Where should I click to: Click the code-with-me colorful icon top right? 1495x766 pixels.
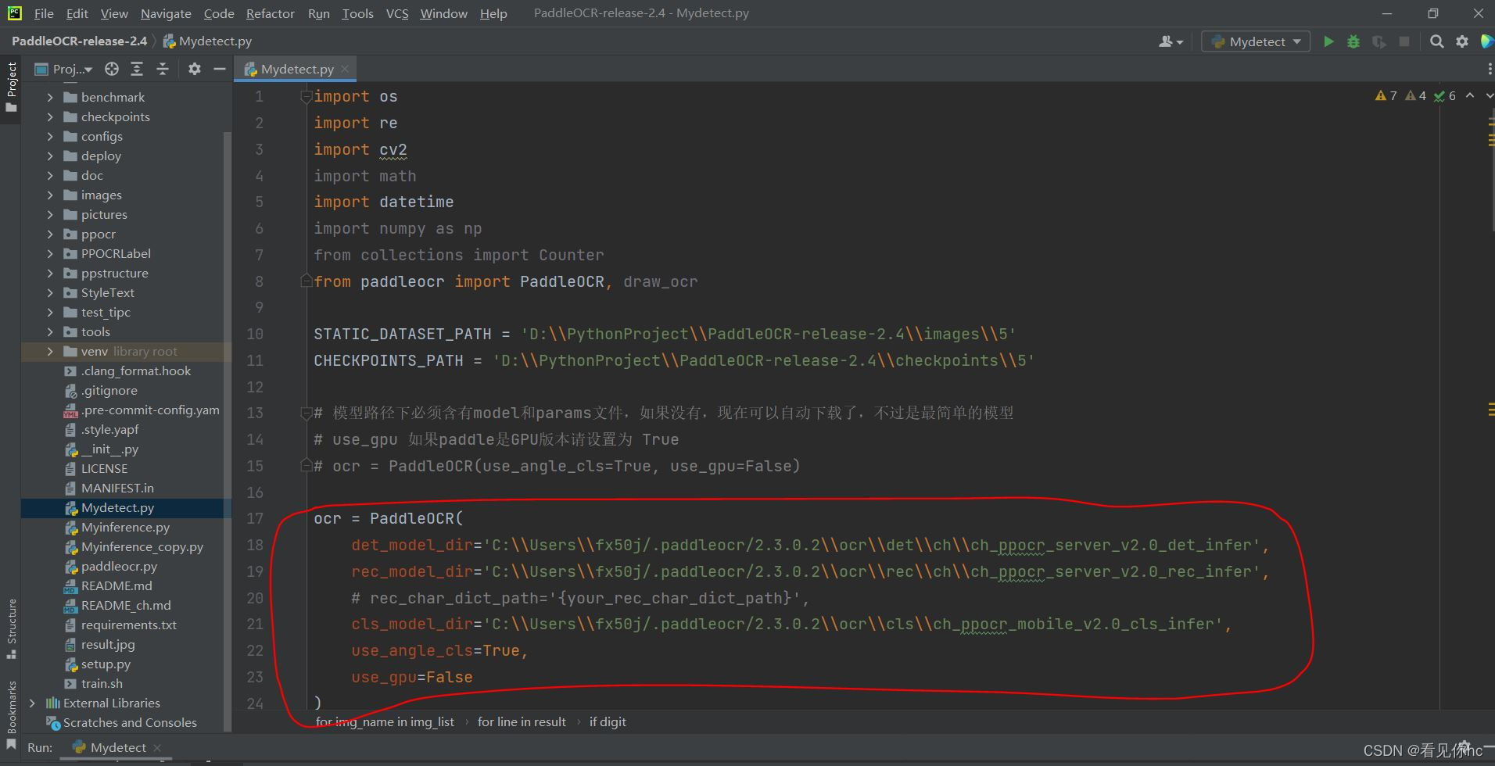[x=1487, y=41]
